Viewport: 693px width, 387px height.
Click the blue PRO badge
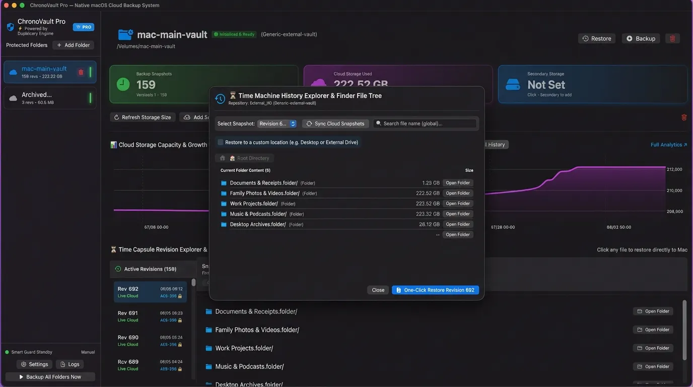(x=84, y=27)
